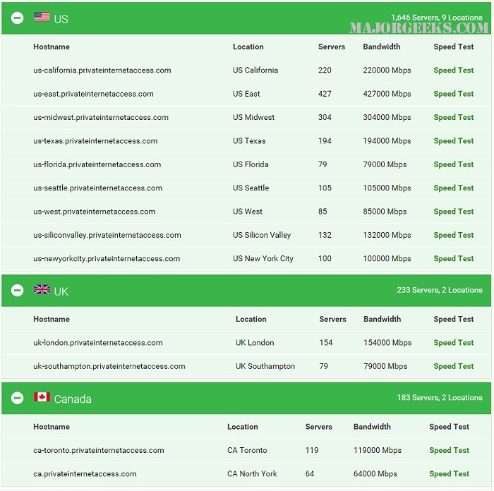Click the US flag icon
494x491 pixels.
pyautogui.click(x=42, y=17)
